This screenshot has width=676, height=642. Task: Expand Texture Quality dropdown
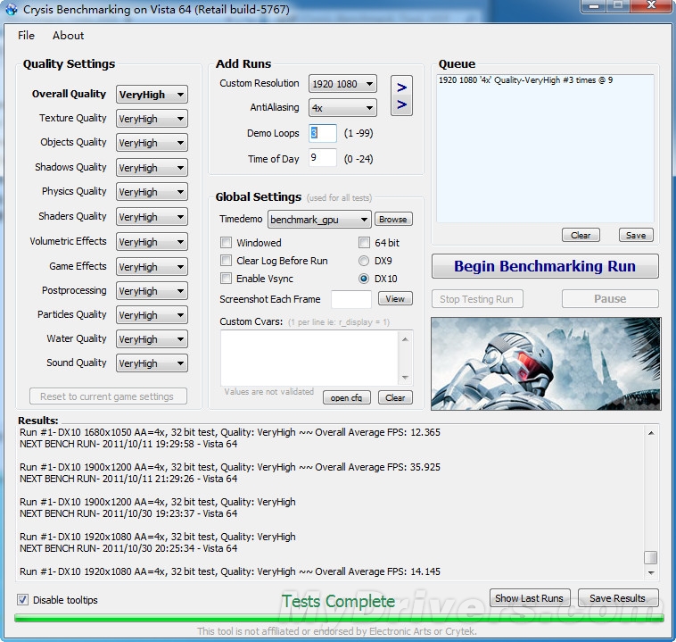pyautogui.click(x=152, y=118)
